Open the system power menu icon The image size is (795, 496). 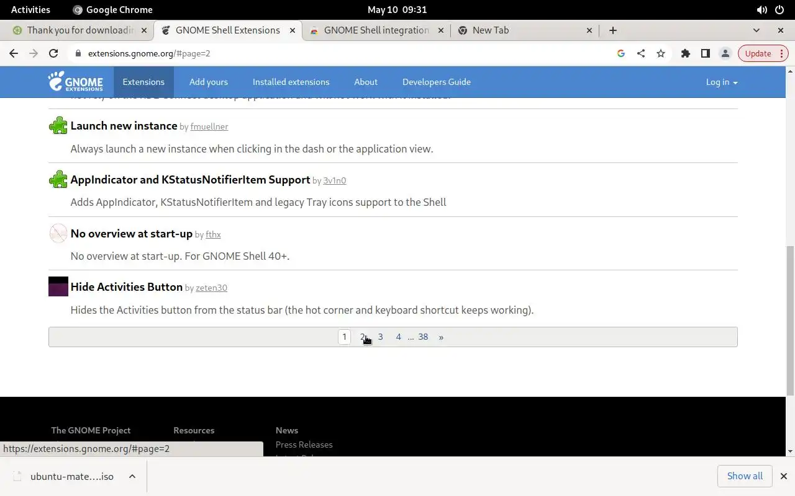(x=779, y=9)
